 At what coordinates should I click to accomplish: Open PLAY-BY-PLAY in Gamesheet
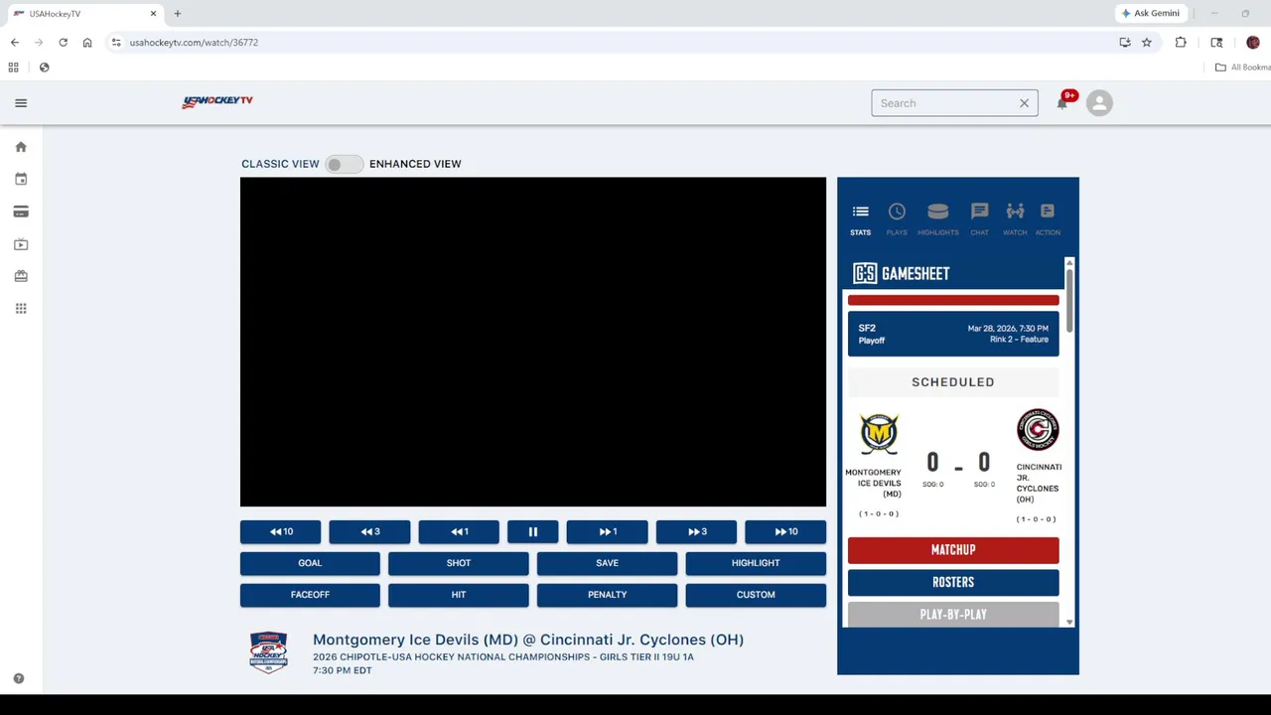953,615
